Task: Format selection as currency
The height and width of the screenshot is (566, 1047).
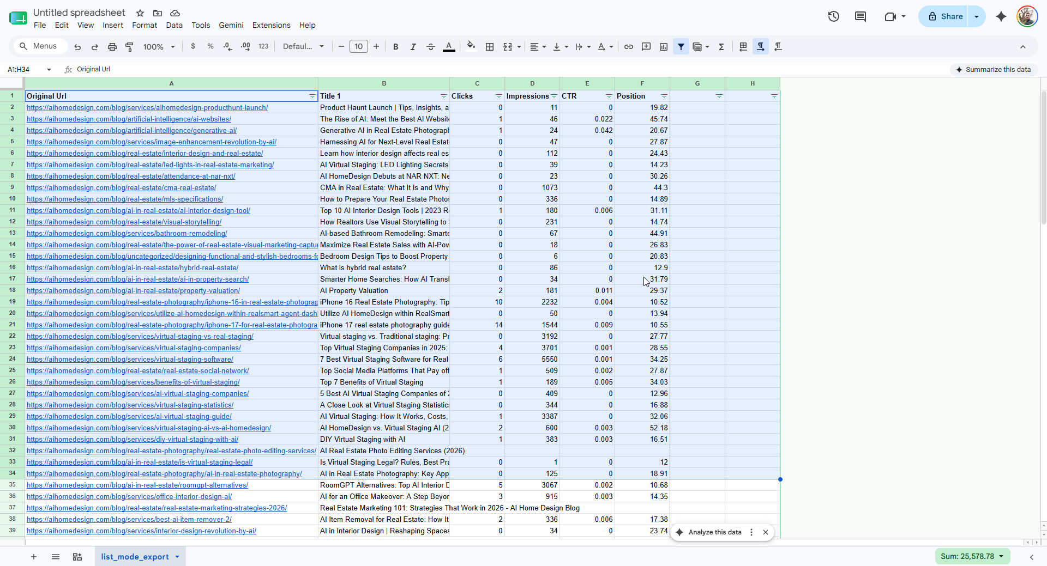Action: (193, 47)
